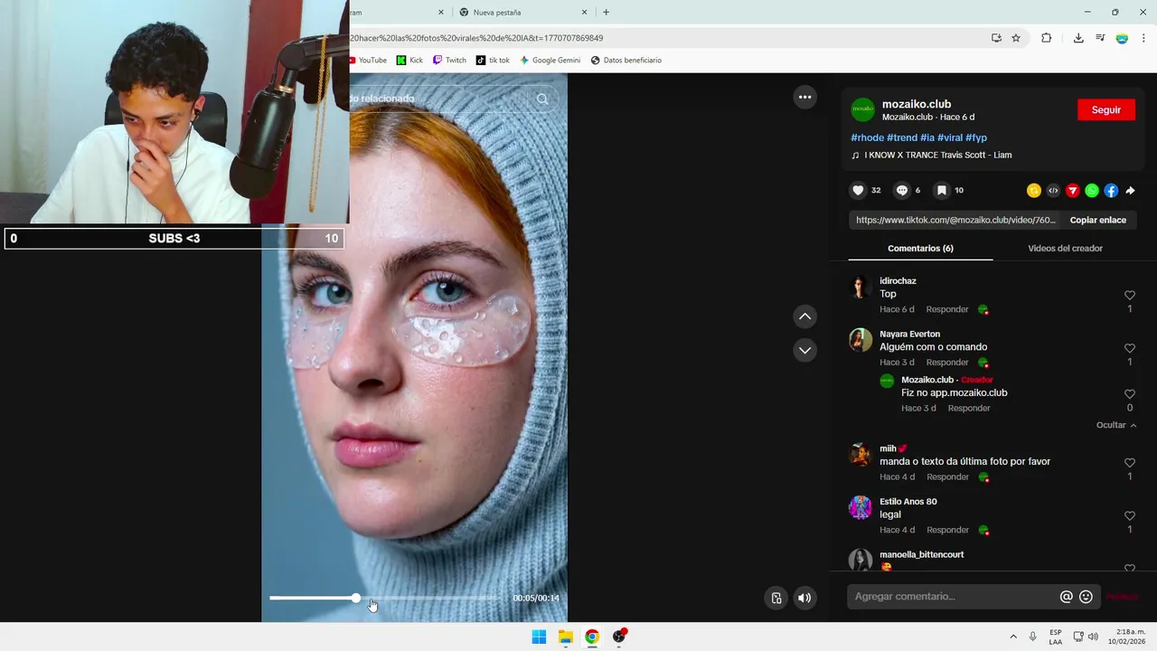Open the media controls icon in Chrome
Image resolution: width=1157 pixels, height=651 pixels.
[1100, 38]
